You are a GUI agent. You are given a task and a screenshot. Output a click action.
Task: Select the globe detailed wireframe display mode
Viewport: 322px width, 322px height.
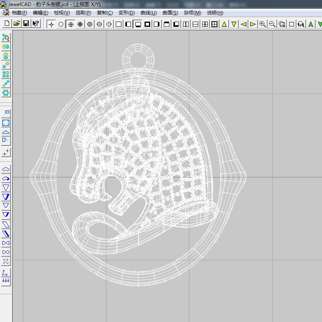coord(80,24)
